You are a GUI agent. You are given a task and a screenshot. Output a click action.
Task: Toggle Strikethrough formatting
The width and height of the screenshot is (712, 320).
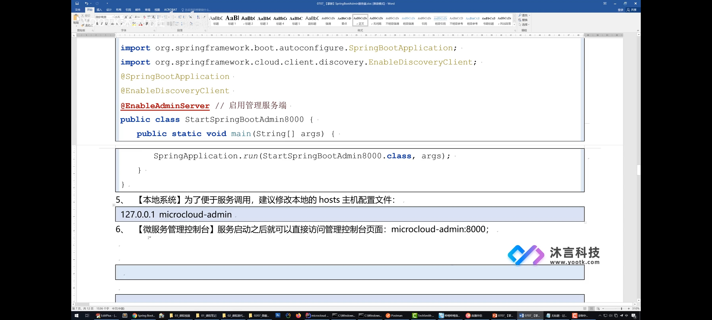pos(112,24)
